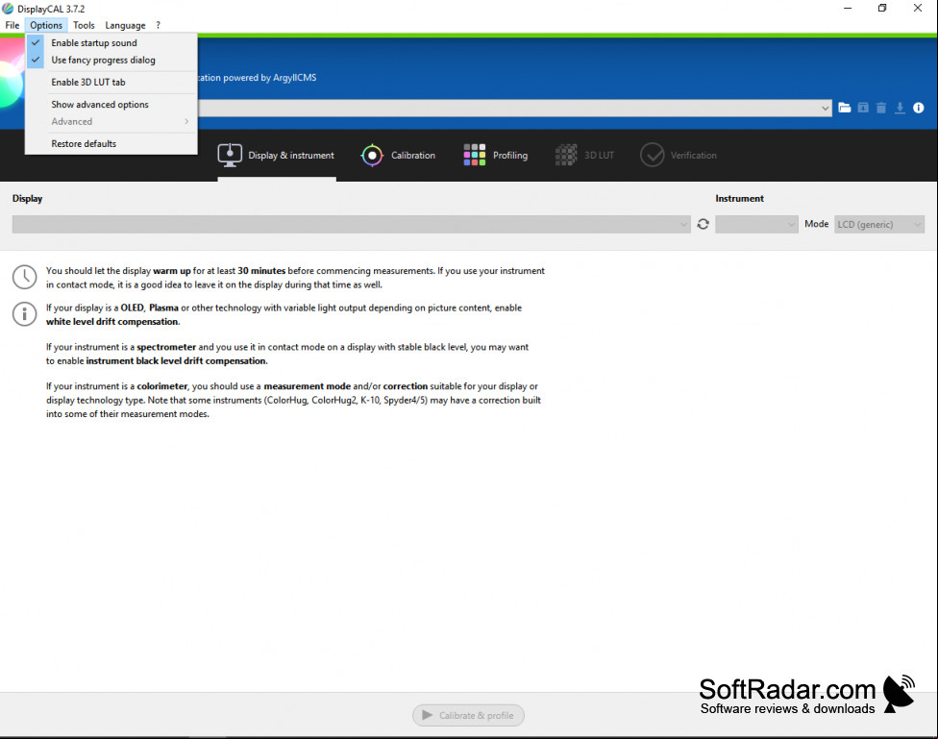This screenshot has width=938, height=739.
Task: Open the File menu
Action: pos(12,25)
